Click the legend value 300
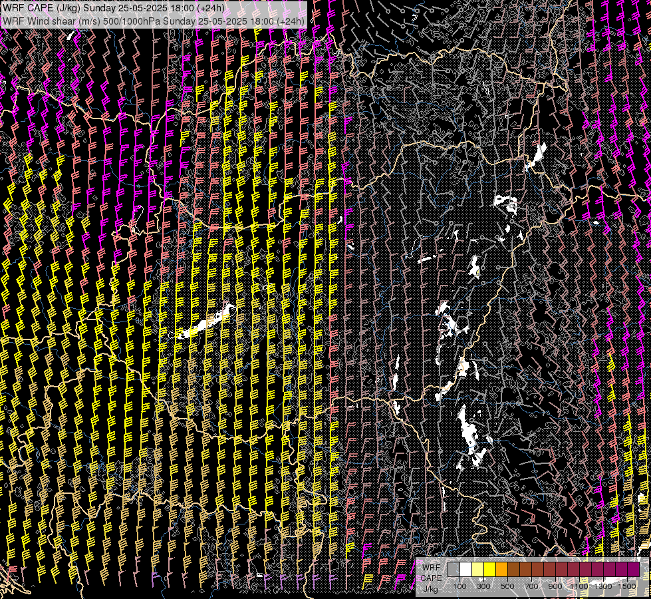This screenshot has width=651, height=599. (x=483, y=586)
